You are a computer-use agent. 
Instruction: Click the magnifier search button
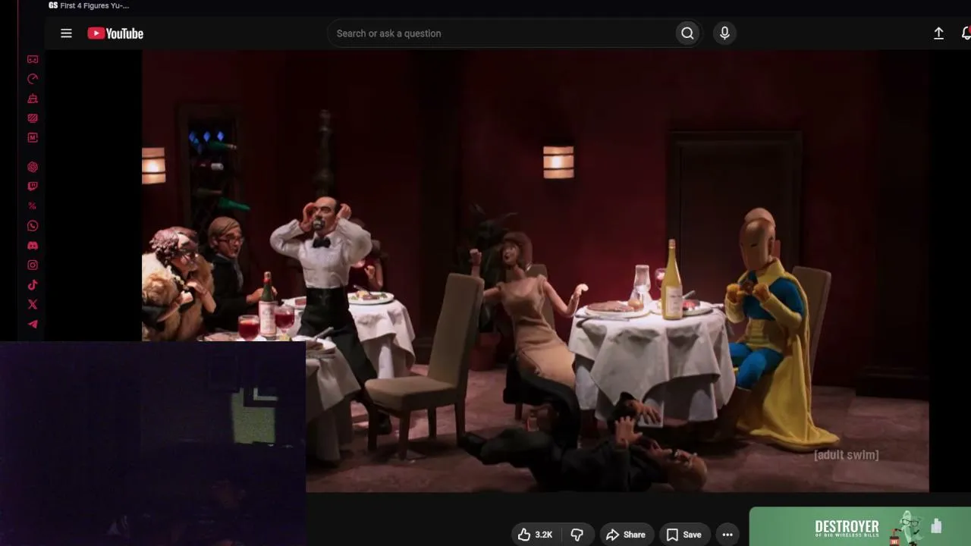click(x=687, y=33)
